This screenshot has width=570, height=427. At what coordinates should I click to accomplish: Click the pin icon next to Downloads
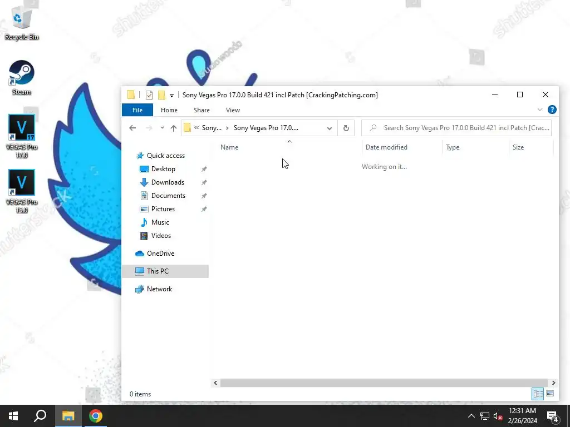coord(204,182)
